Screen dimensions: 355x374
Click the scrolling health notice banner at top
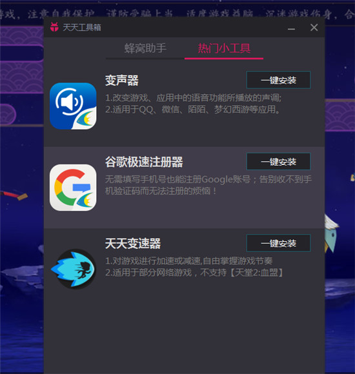177,14
